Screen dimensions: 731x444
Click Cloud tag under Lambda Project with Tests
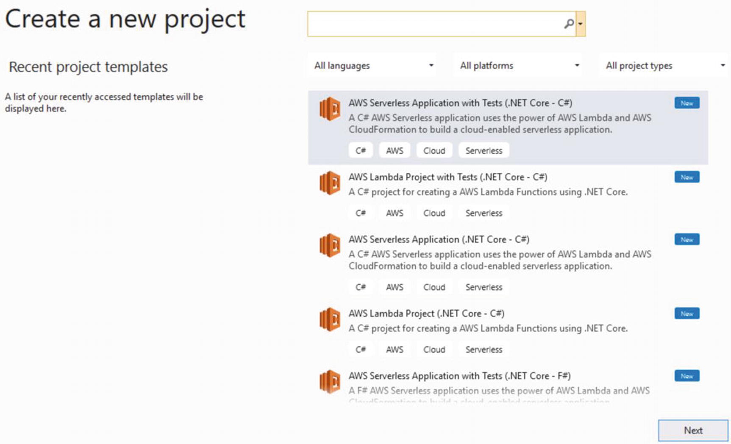coord(434,213)
